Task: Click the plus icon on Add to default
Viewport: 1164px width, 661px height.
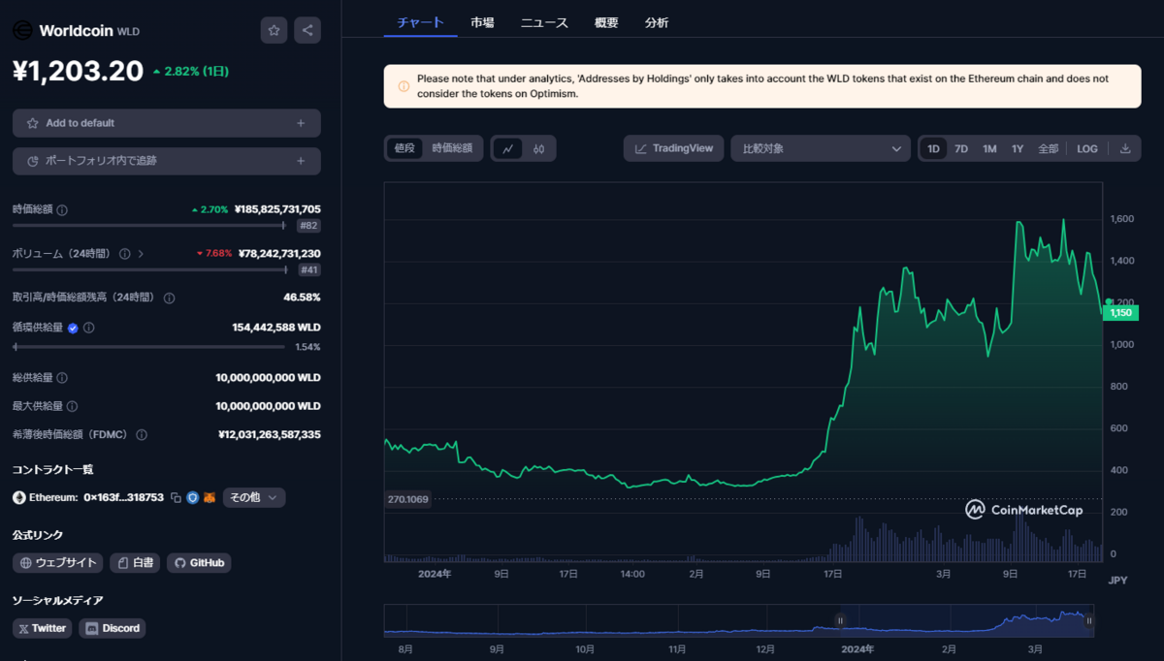Action: (x=301, y=123)
